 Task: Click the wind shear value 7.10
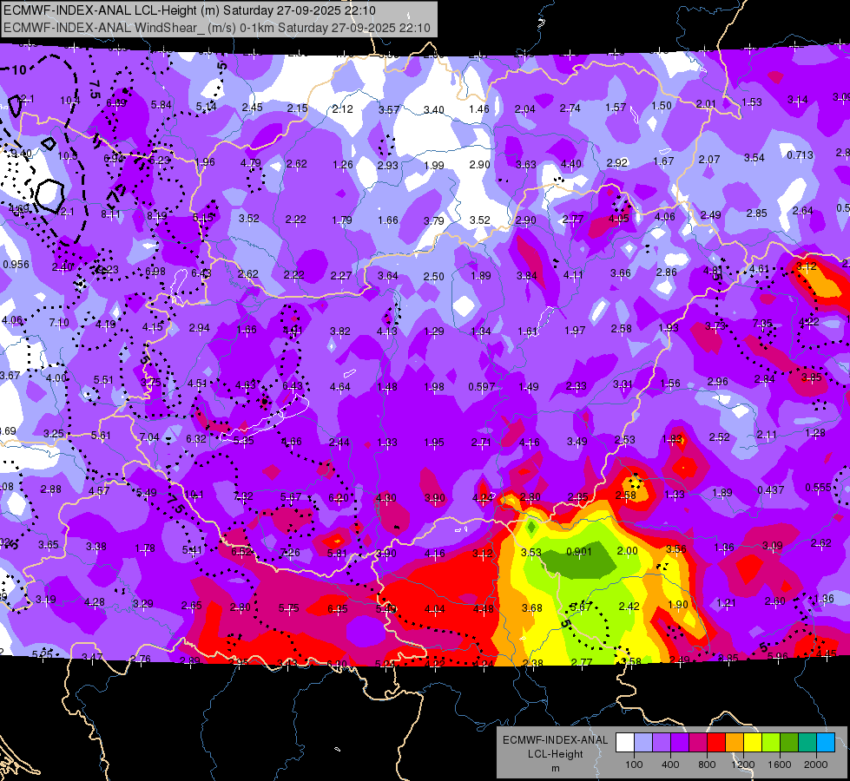[59, 323]
